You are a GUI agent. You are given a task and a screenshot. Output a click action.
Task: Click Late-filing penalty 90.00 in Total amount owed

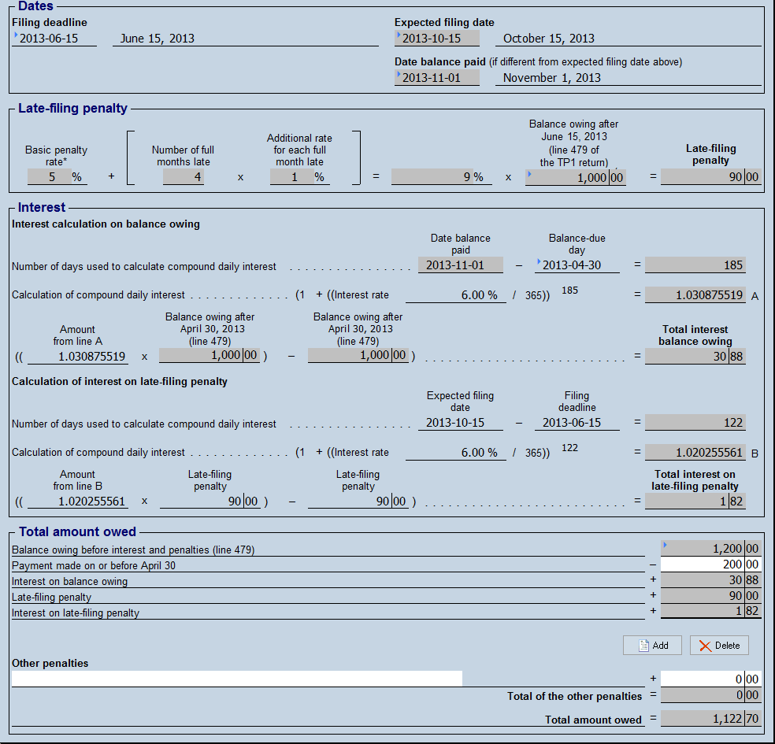click(710, 596)
